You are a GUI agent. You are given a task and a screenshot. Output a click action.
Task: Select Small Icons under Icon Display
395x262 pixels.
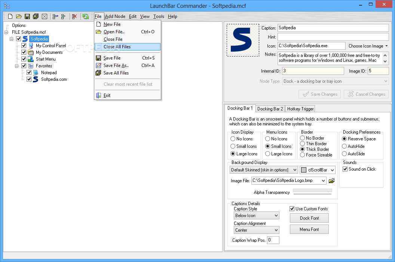click(x=233, y=146)
